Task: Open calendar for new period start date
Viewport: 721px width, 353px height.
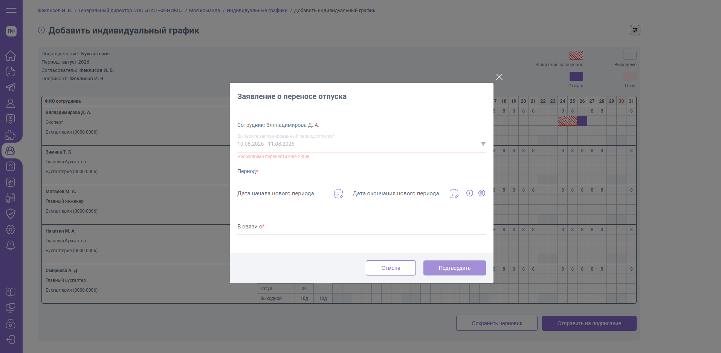Action: point(339,193)
